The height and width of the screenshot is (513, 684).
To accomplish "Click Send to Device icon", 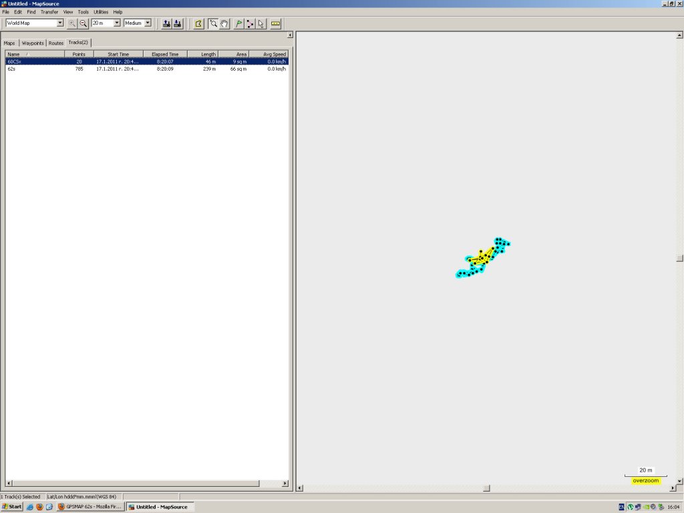I will tap(166, 23).
